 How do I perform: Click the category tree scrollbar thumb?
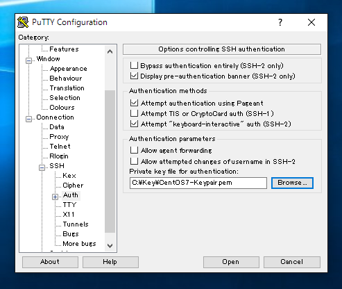coord(110,161)
